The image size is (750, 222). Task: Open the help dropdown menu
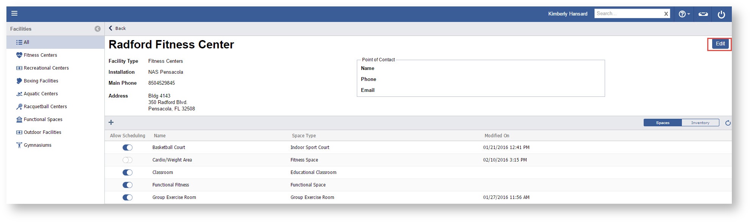684,14
